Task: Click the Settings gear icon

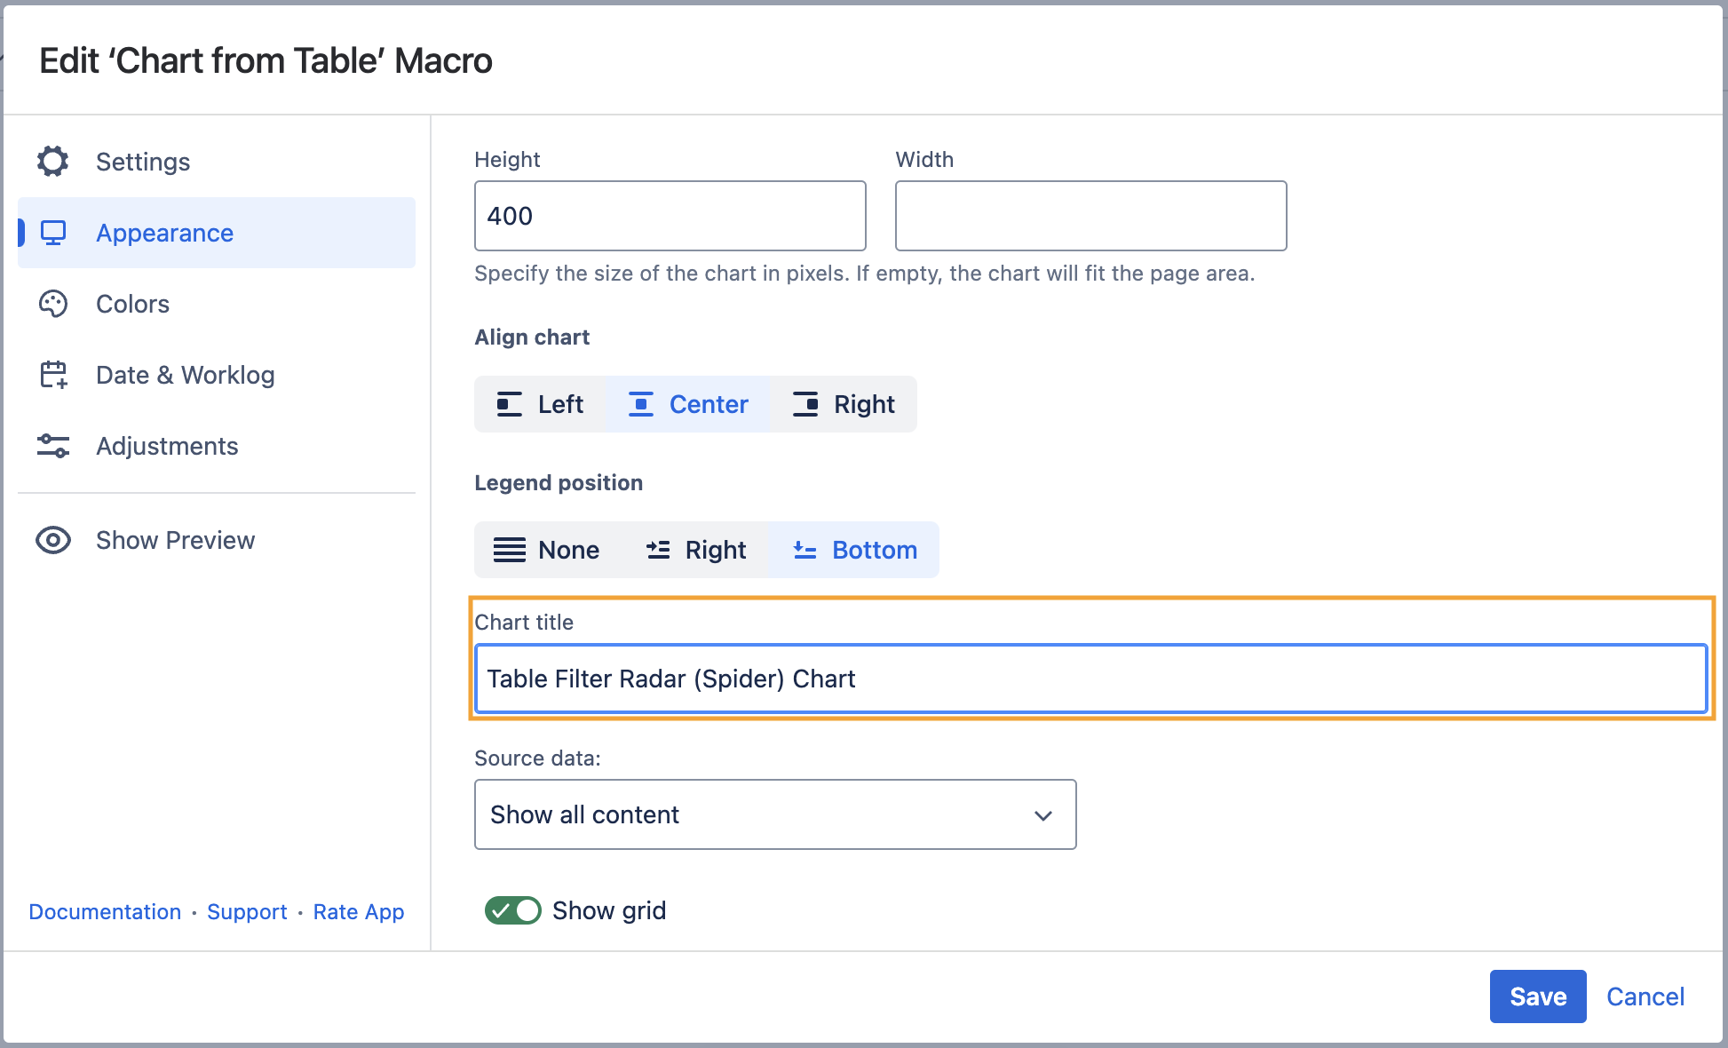Action: point(53,162)
